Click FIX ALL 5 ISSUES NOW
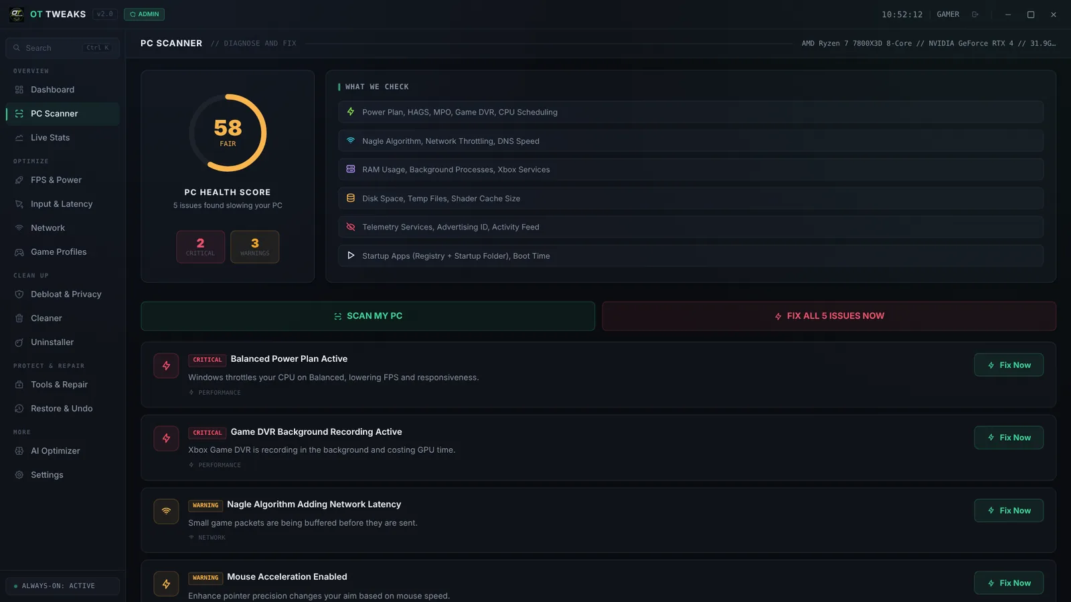The width and height of the screenshot is (1071, 602). 829,316
